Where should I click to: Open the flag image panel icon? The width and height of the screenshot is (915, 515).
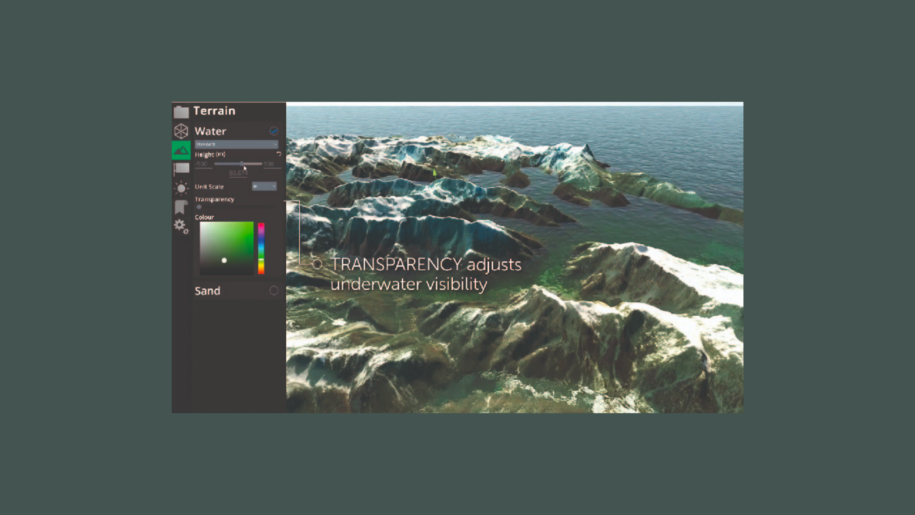click(181, 169)
